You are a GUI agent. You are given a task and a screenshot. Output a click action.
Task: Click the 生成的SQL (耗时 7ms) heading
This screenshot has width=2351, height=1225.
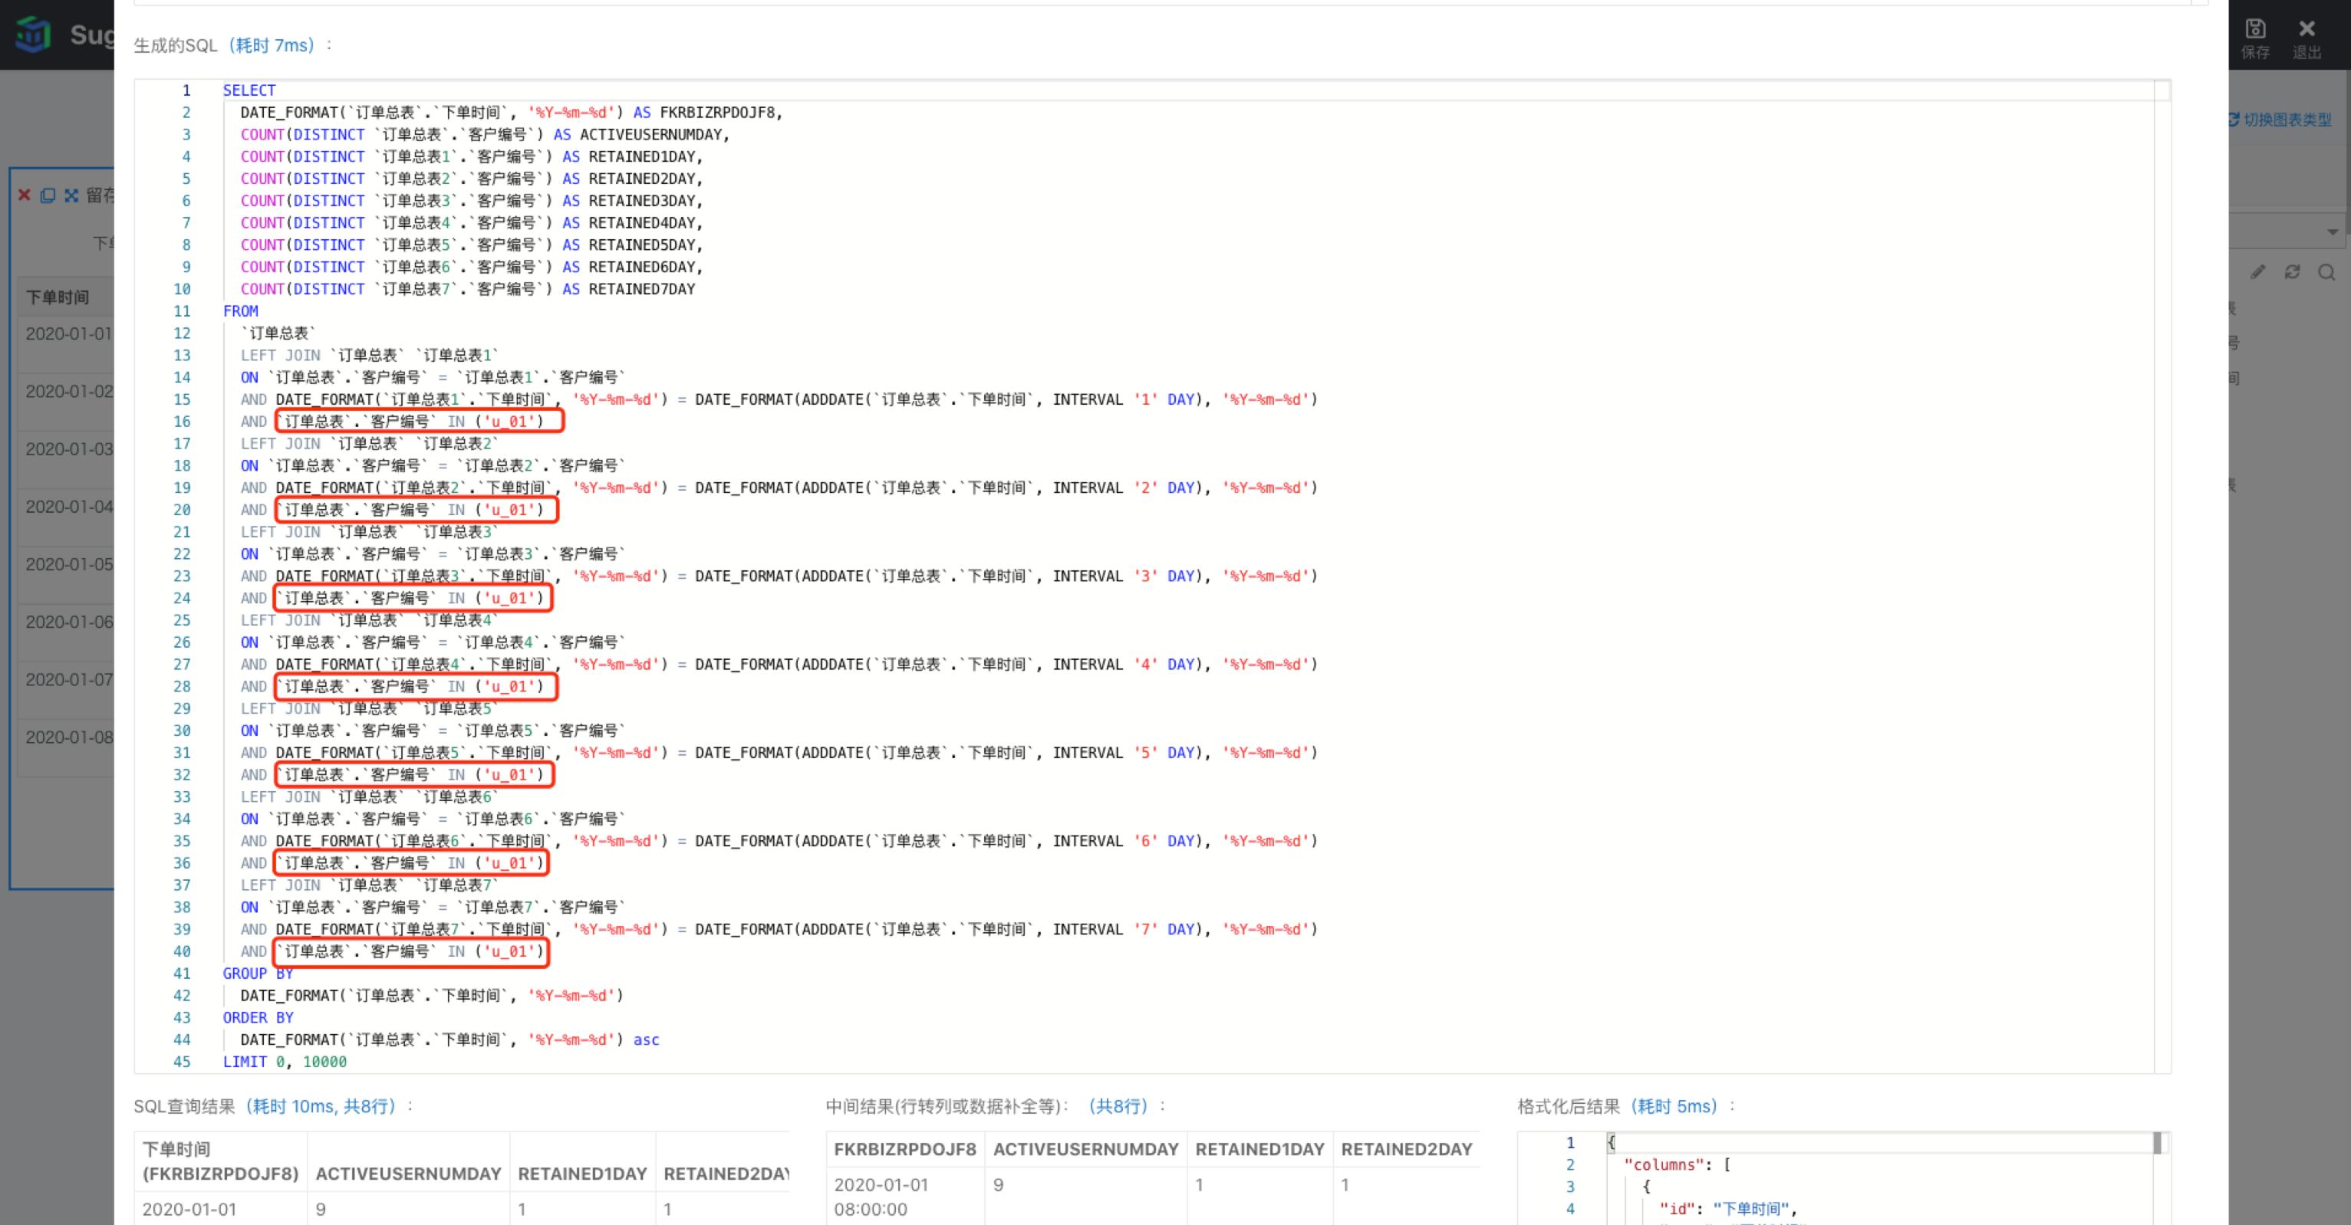(x=232, y=45)
